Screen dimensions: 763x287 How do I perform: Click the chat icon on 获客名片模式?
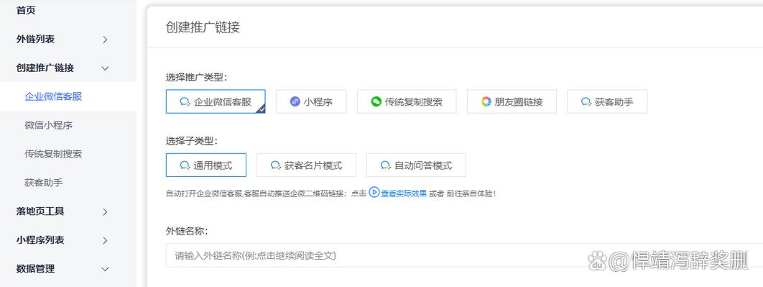point(276,165)
